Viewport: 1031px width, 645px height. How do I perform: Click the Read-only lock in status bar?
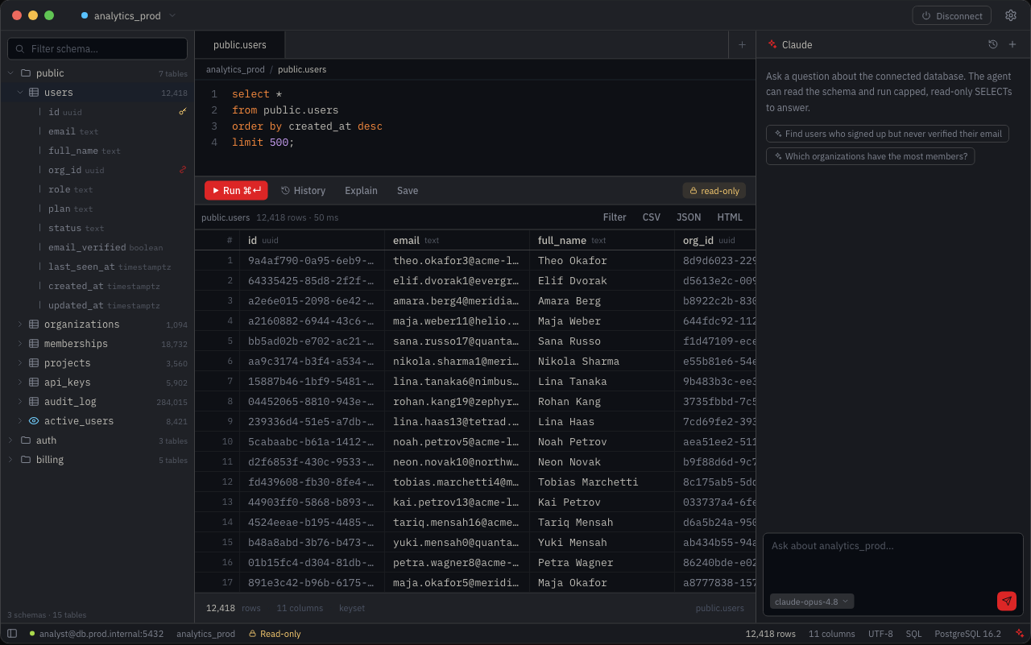tap(253, 634)
